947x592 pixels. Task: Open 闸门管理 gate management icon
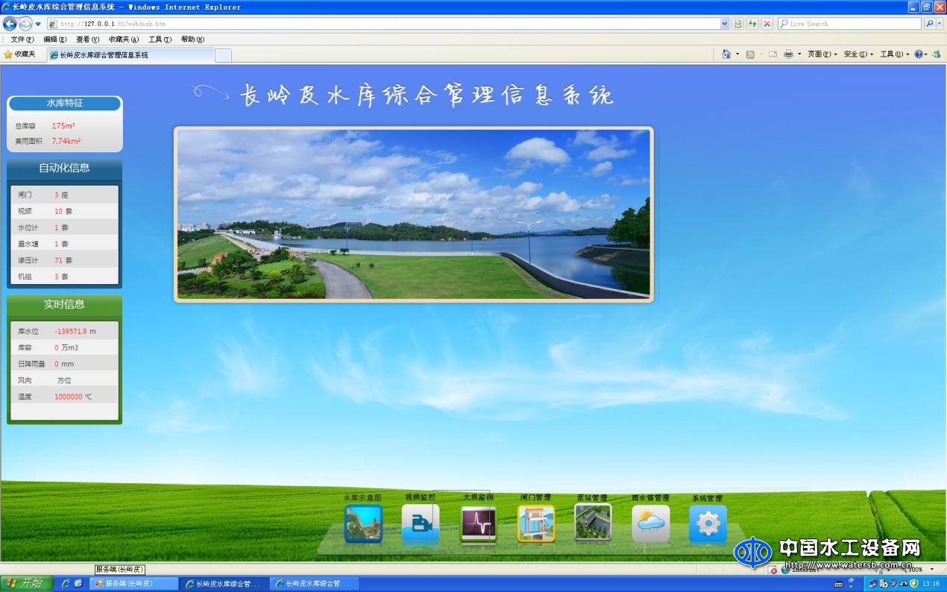coord(535,523)
